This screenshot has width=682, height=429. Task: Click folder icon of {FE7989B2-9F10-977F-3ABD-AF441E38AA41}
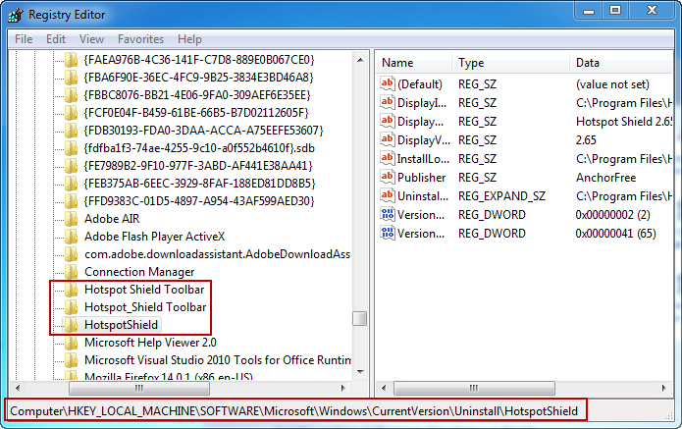[x=72, y=166]
